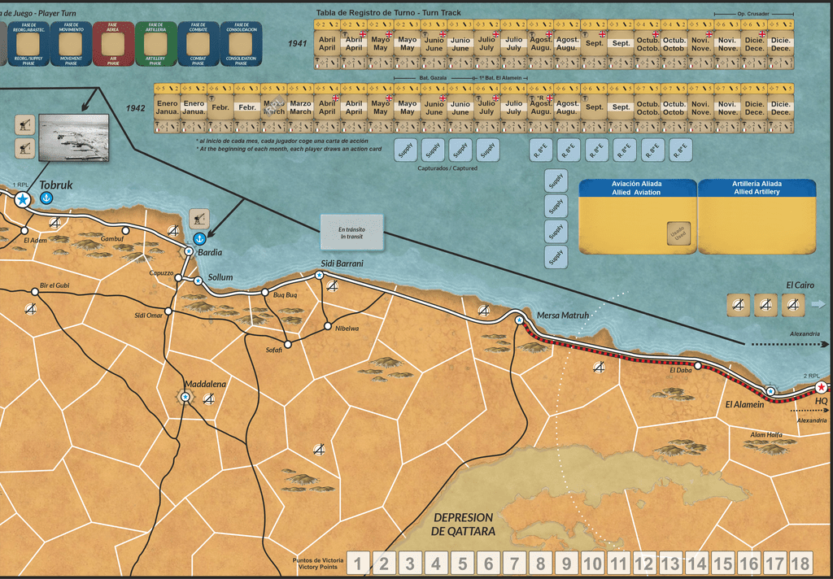Click the Tobruk harbor photo thumbnail
The width and height of the screenshot is (833, 579).
tap(73, 137)
